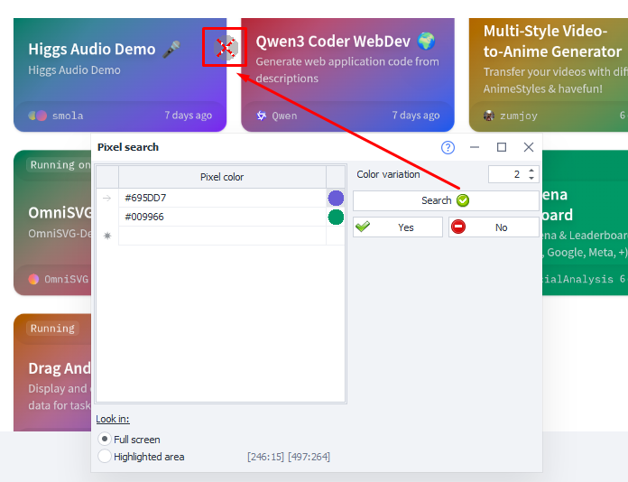The width and height of the screenshot is (628, 482).
Task: Click the zumjoy author avatar
Action: coord(489,116)
